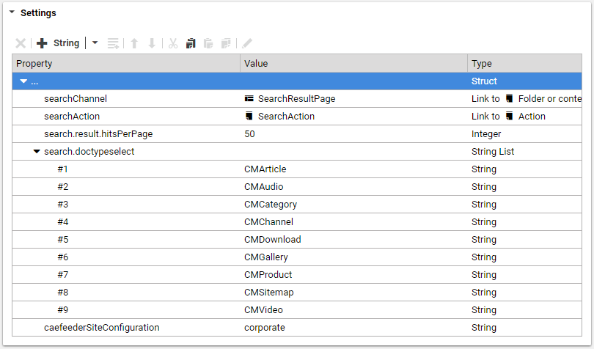The height and width of the screenshot is (349, 594).
Task: Click the pencil edit icon
Action: point(247,43)
